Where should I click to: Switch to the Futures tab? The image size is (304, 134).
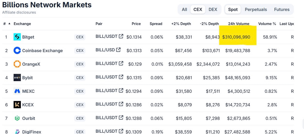tap(282, 10)
